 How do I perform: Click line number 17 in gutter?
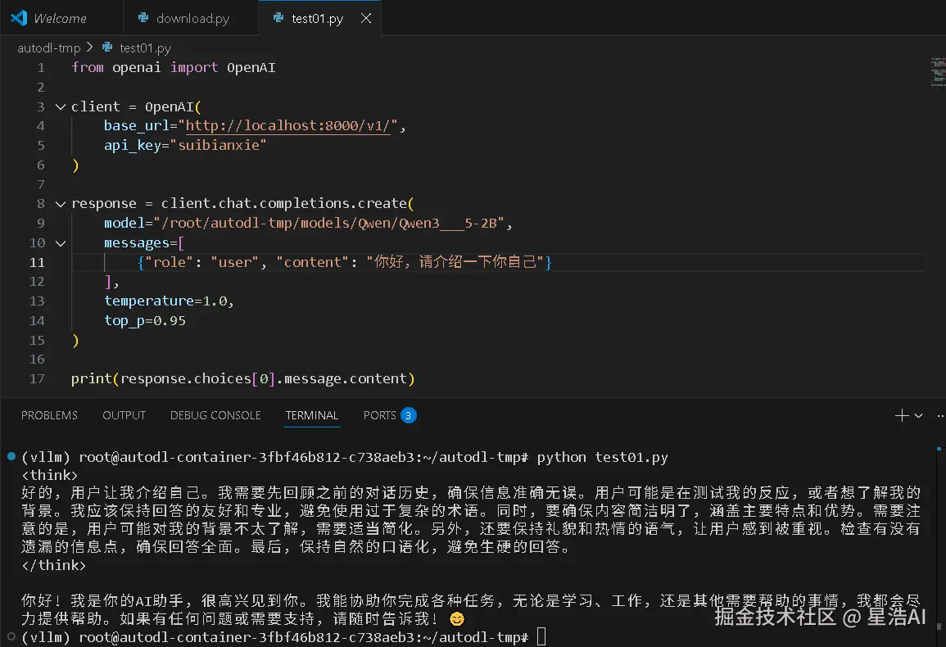37,379
